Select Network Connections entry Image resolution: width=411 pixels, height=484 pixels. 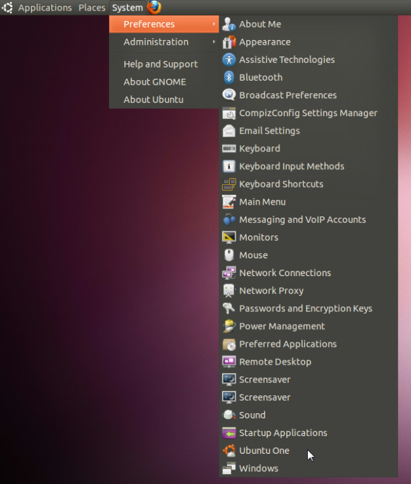click(x=309, y=273)
